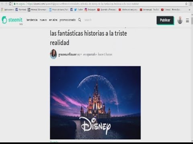Click the Publicar button

(x=165, y=20)
